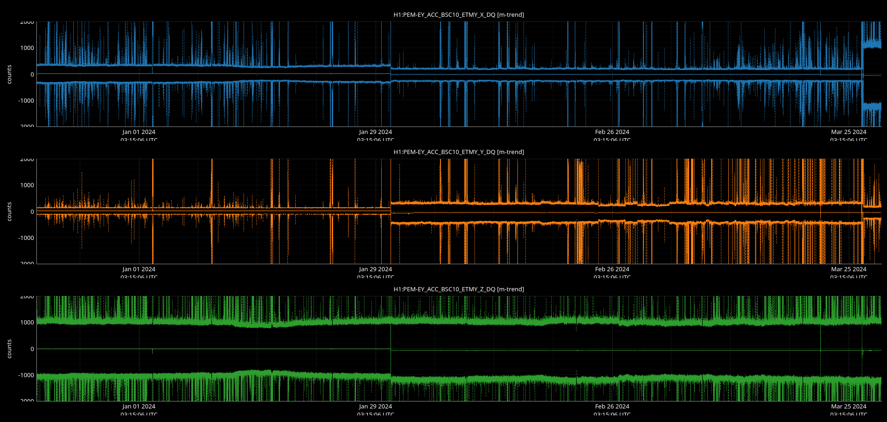Click the counts axis label on orange plot
The image size is (887, 422).
coord(9,211)
